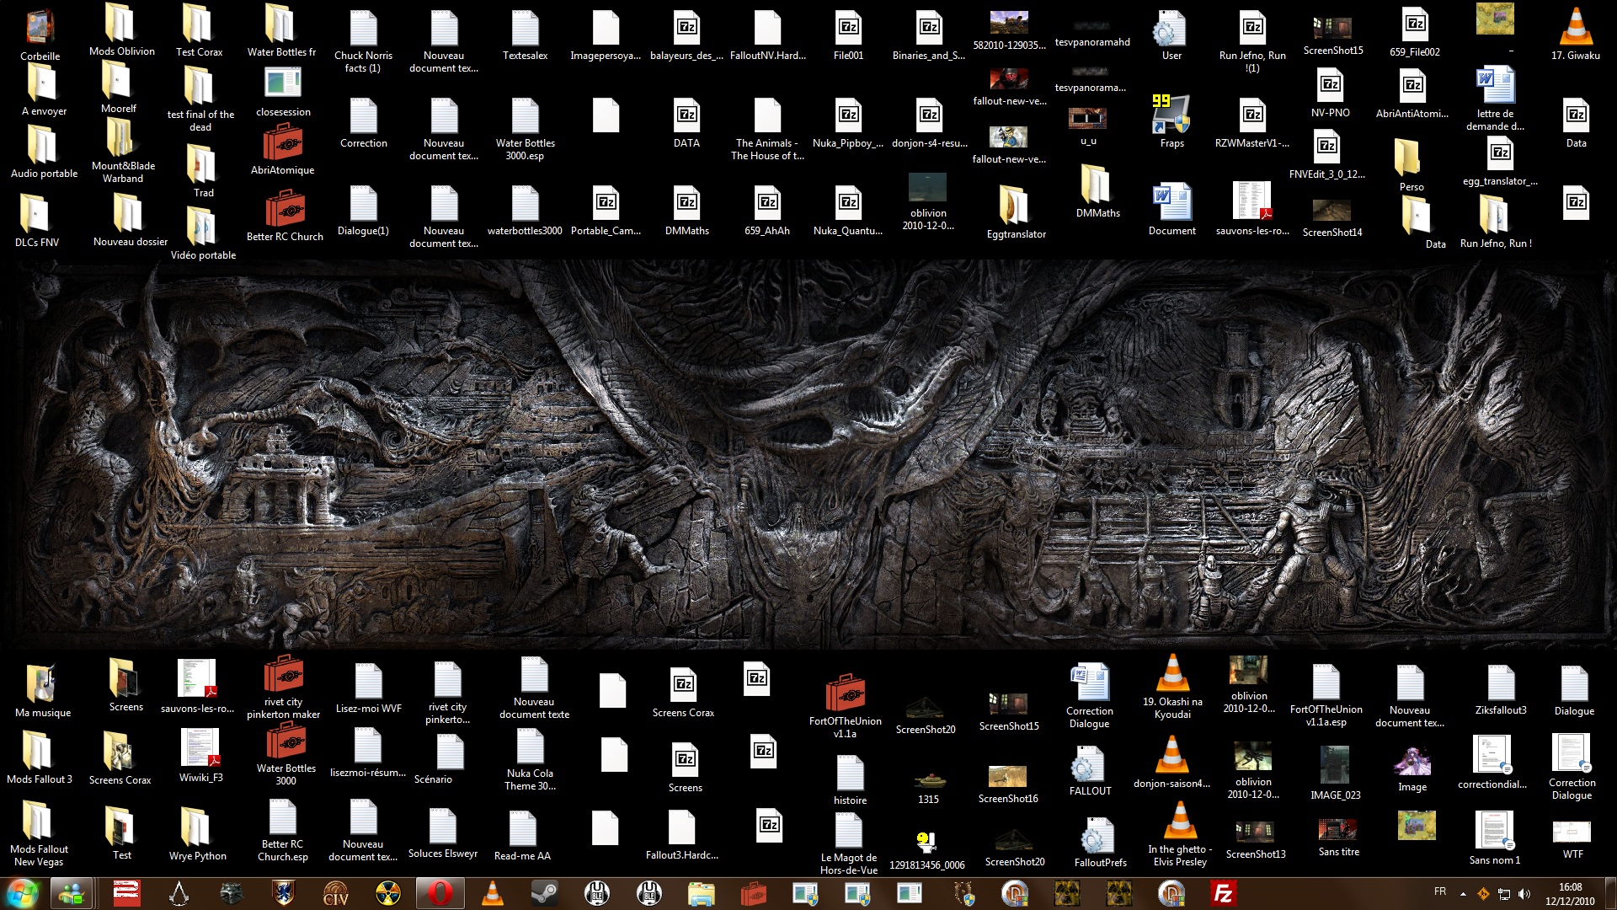Select the tesvpanoramahd image file

[x=1091, y=32]
